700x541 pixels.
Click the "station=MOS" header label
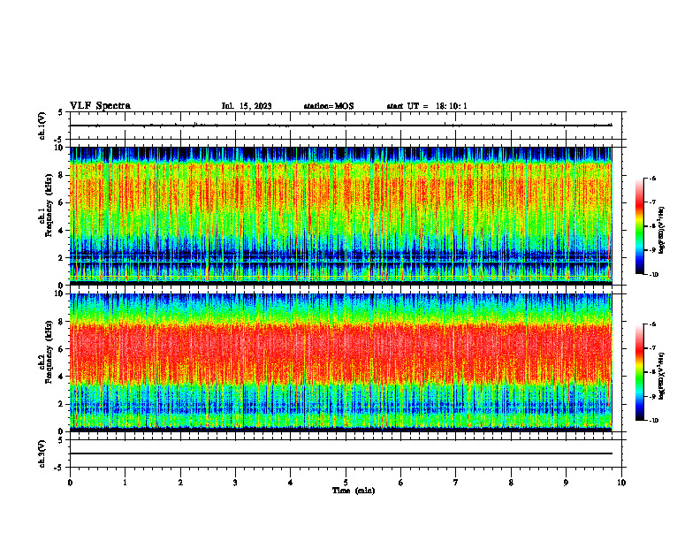(329, 106)
